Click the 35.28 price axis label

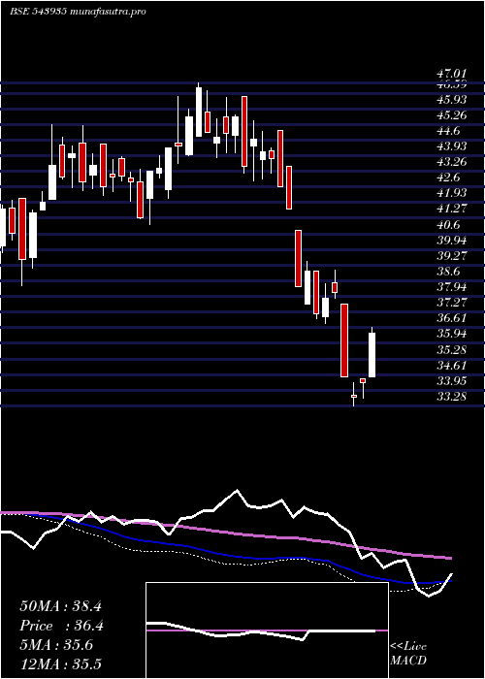451,349
